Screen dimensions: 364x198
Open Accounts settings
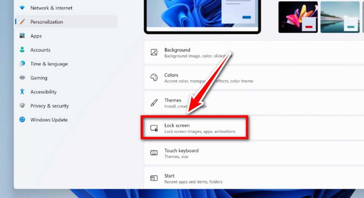(66, 50)
